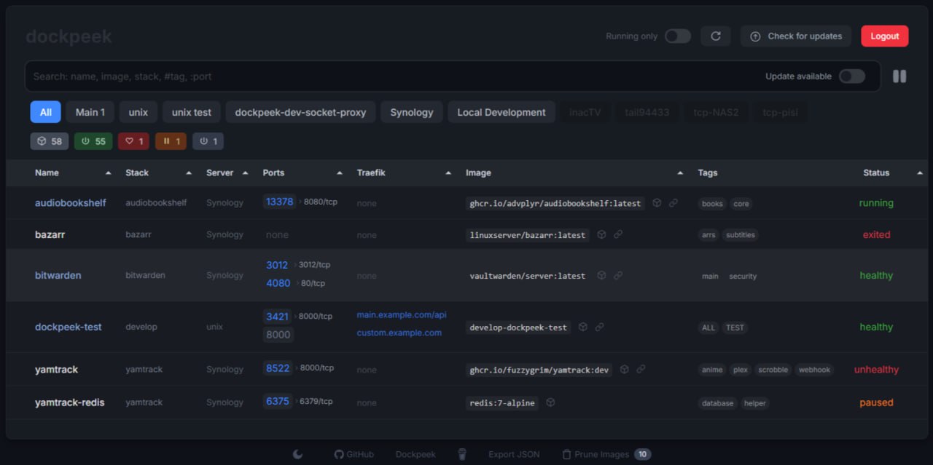
Task: Click the Prune Images trash icon
Action: click(566, 454)
